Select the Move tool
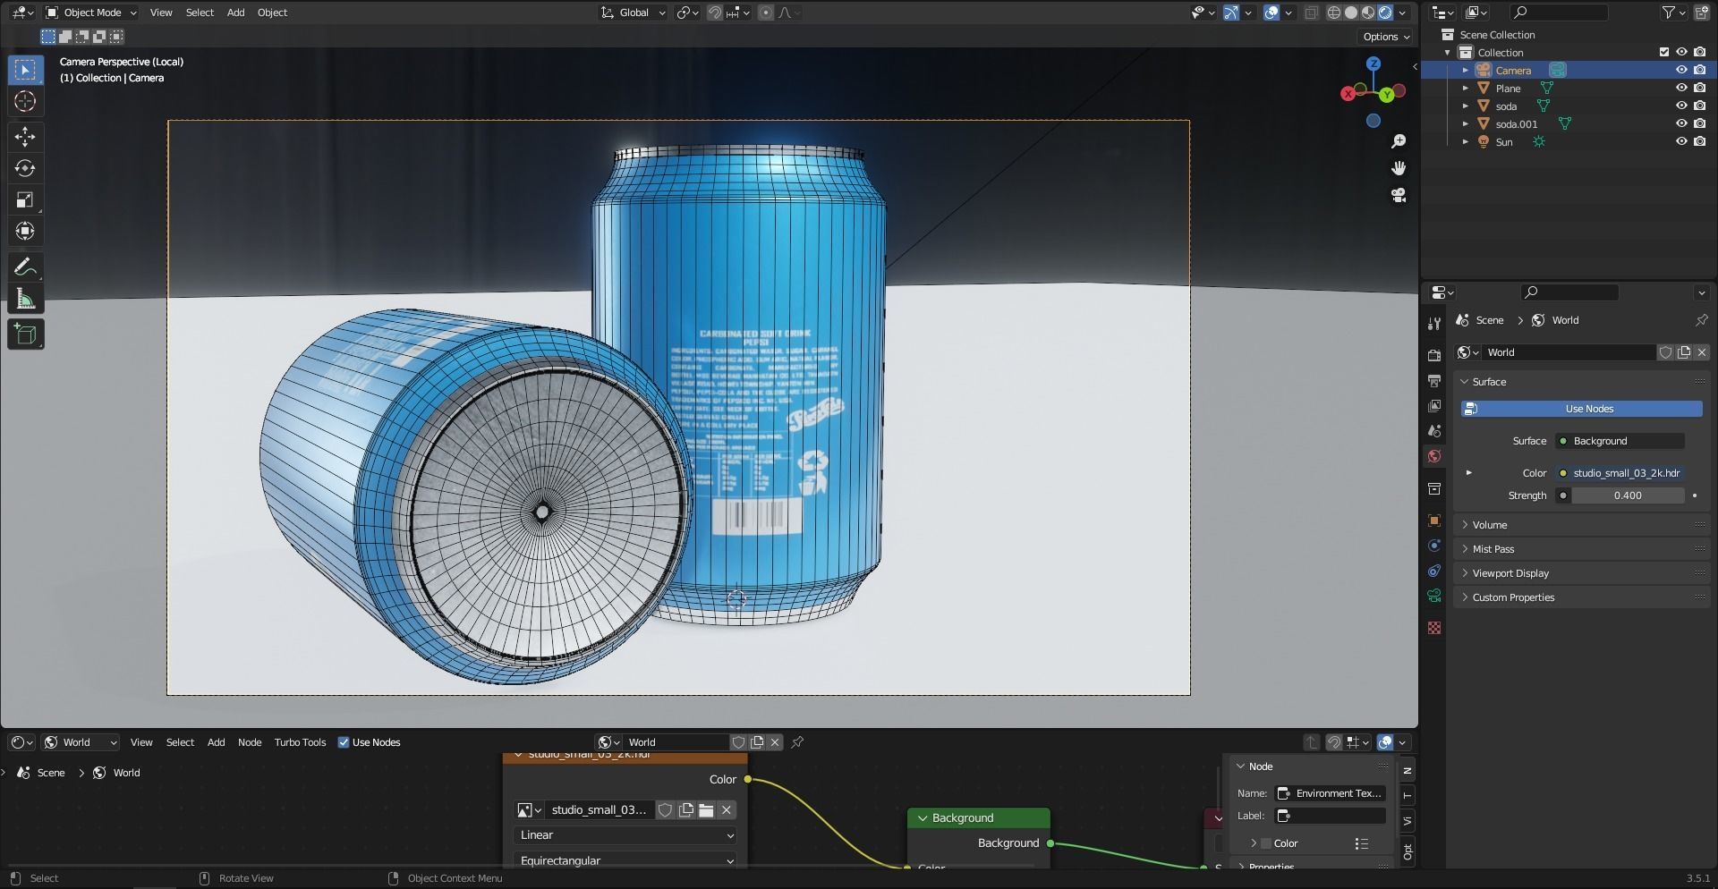 point(25,137)
